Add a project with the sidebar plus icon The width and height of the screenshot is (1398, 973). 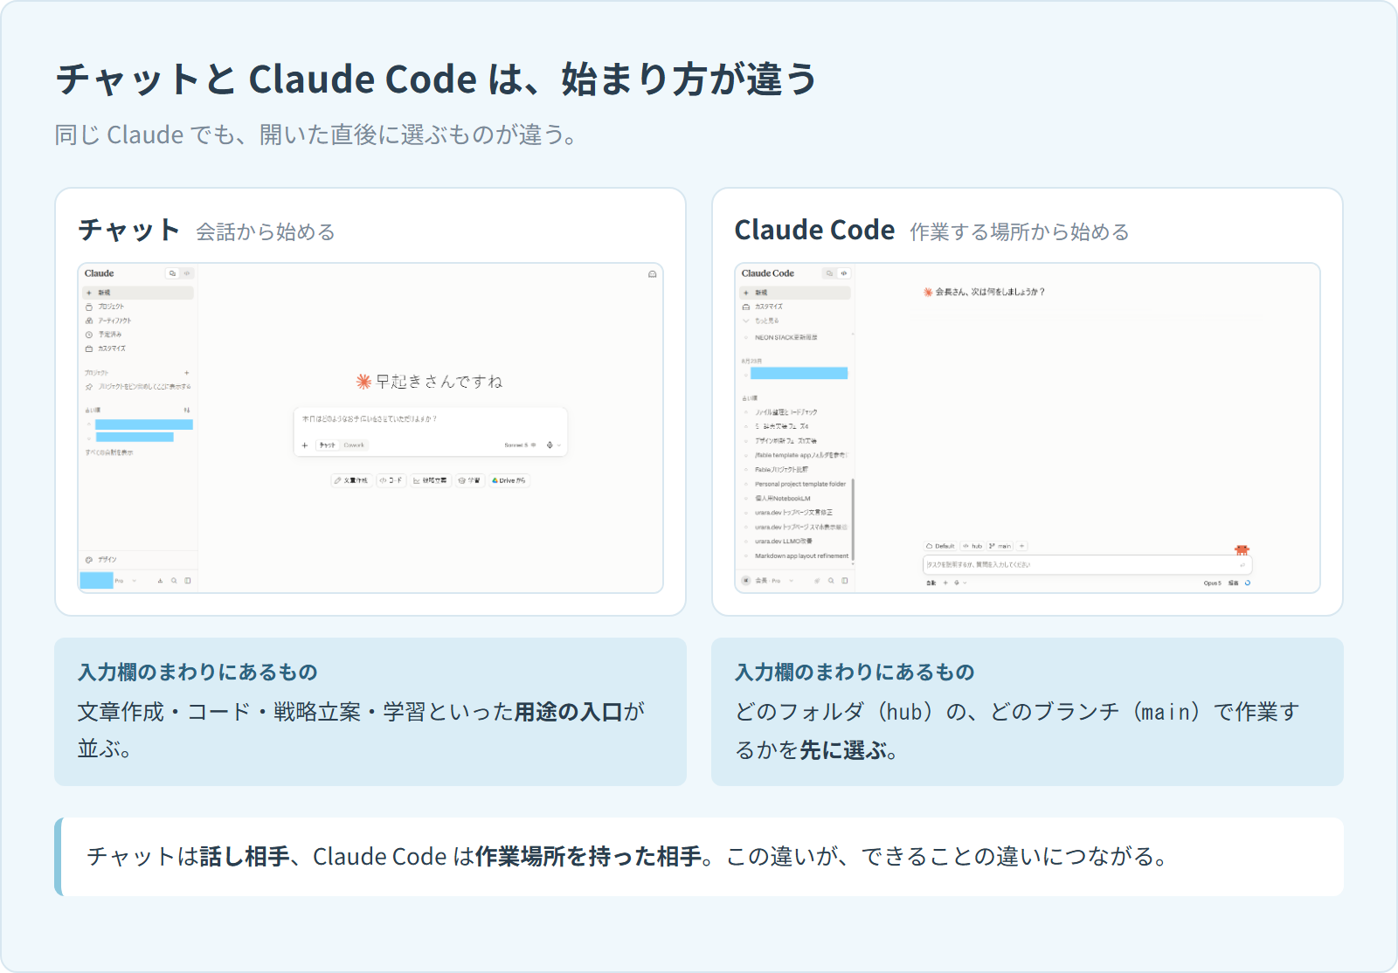(187, 373)
